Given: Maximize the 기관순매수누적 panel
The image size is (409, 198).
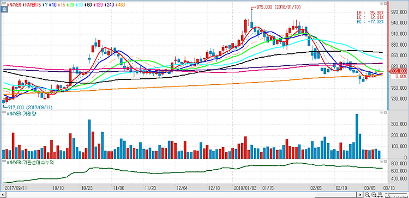Looking at the screenshot, I should pos(385,162).
